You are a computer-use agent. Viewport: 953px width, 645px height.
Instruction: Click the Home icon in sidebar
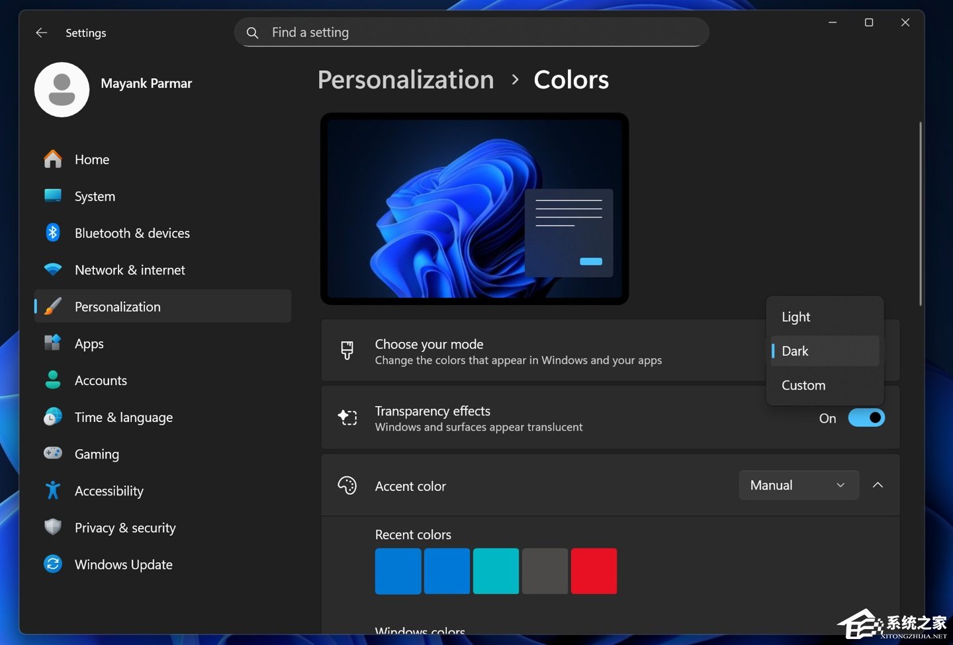pyautogui.click(x=53, y=159)
